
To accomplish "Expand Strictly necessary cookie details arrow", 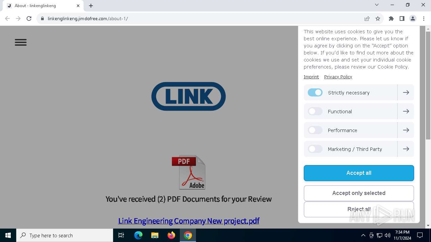I will click(x=406, y=92).
